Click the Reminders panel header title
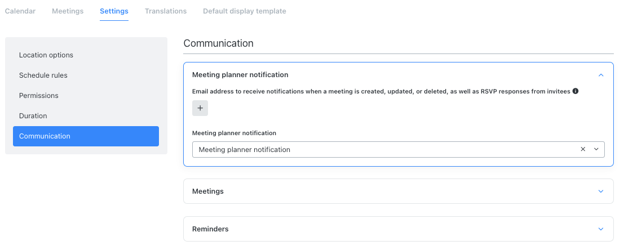 point(210,229)
